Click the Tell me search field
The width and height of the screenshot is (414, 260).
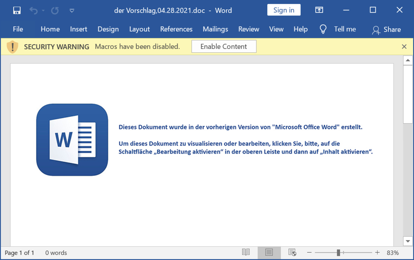click(x=345, y=29)
